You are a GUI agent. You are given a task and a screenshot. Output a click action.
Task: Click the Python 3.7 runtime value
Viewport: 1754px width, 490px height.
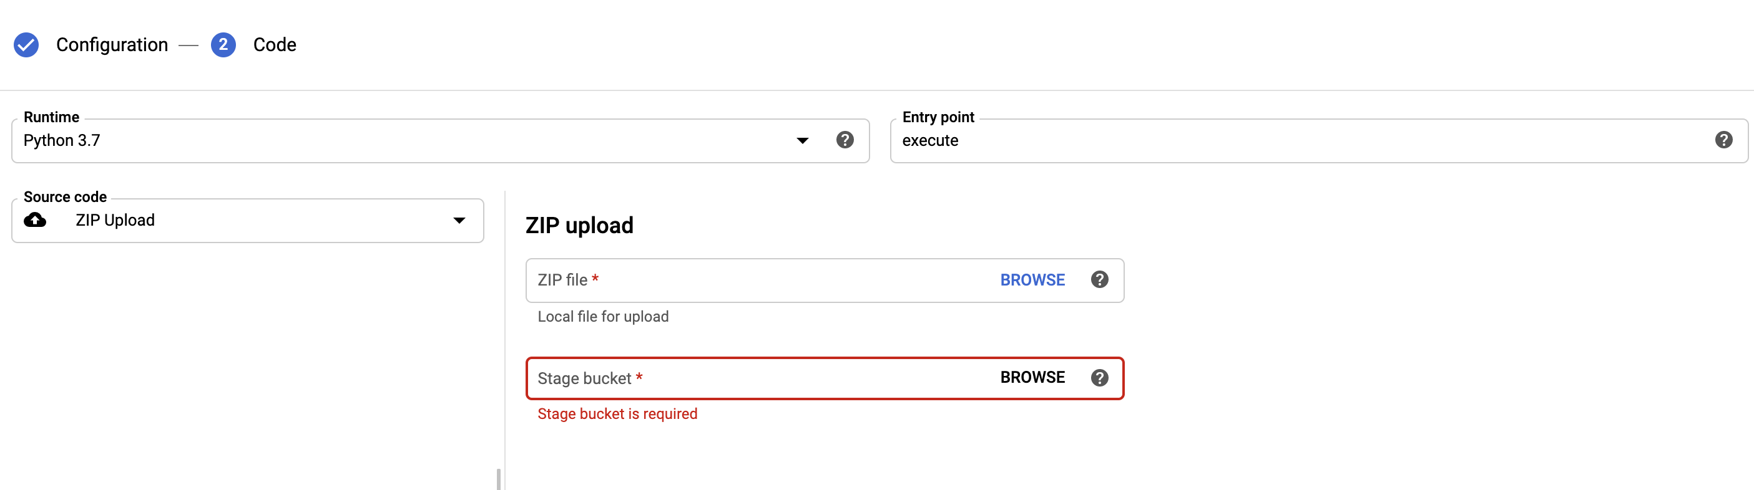coord(62,141)
